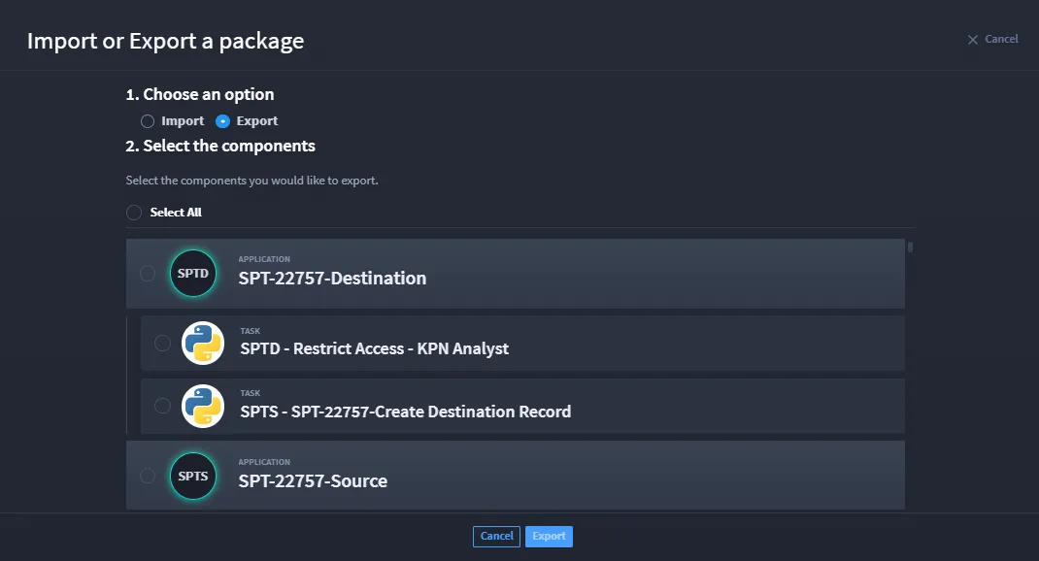Click the SPT-22757-Source title text

pos(313,480)
